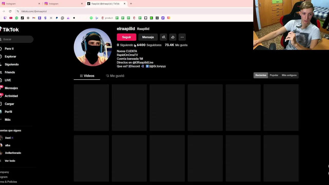Open the black hexagon bookmark icon
The image size is (329, 185).
(146, 18)
